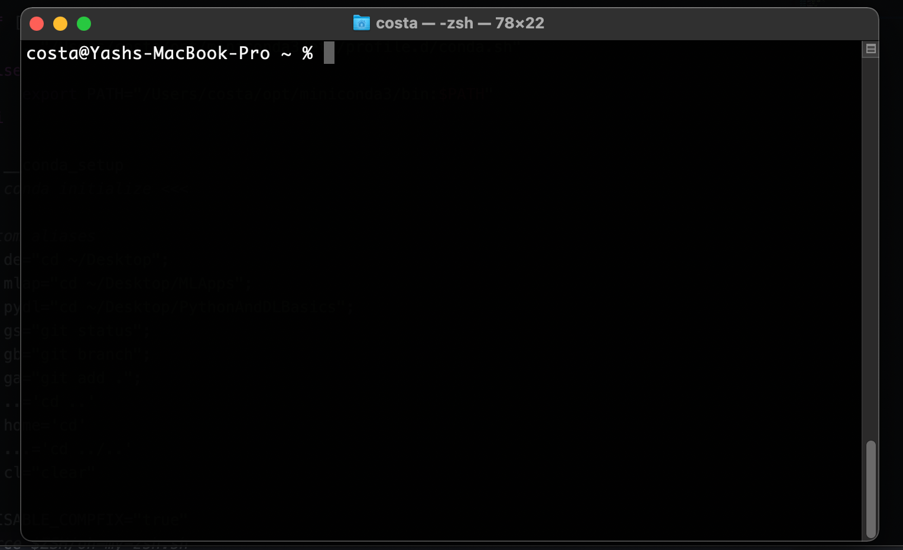Image resolution: width=903 pixels, height=550 pixels.
Task: Click the green zoom window button
Action: [84, 24]
